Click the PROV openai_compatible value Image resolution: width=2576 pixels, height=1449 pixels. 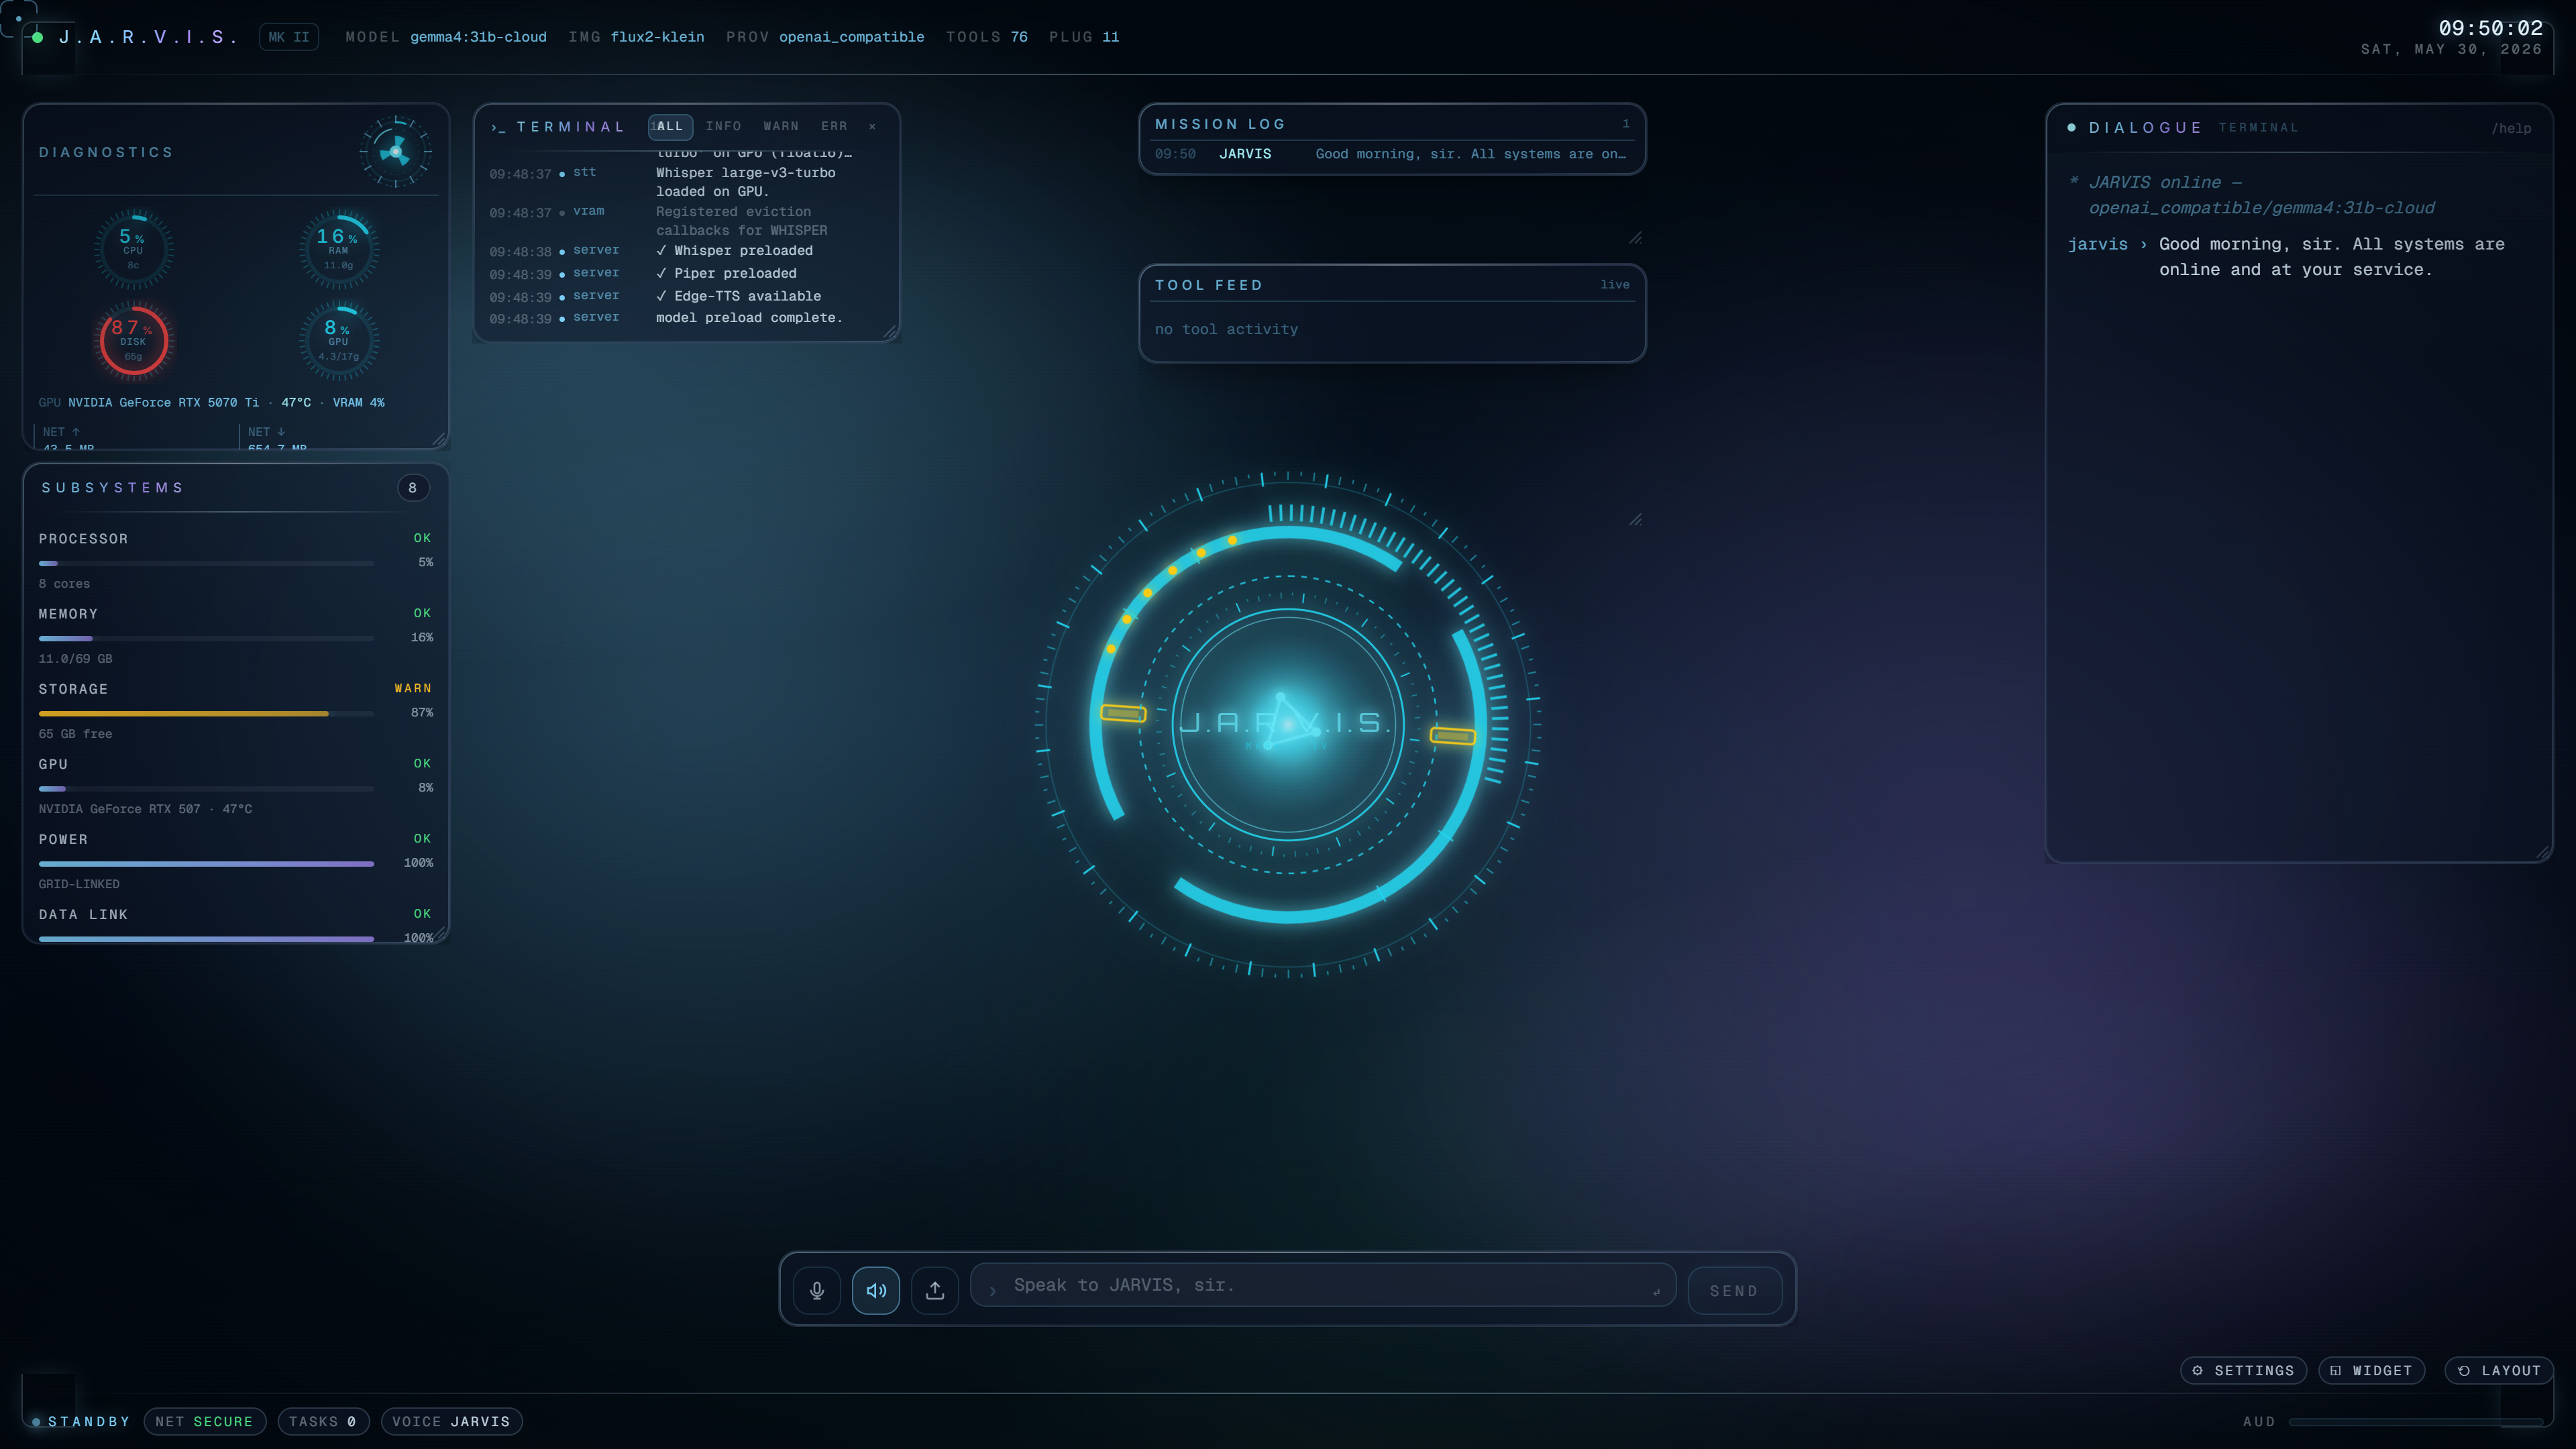pos(852,37)
